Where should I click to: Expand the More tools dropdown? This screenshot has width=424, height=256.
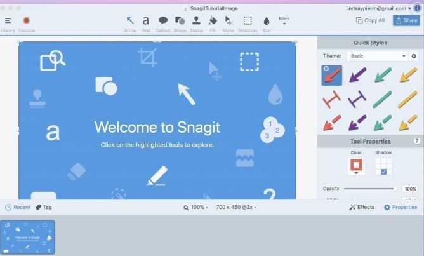pyautogui.click(x=284, y=20)
